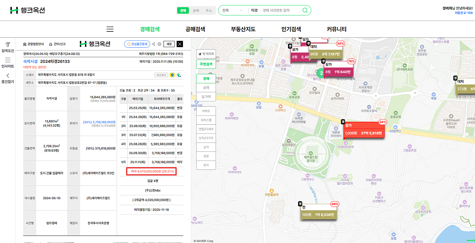Click the 이든빌상가 map marker

pos(272,191)
